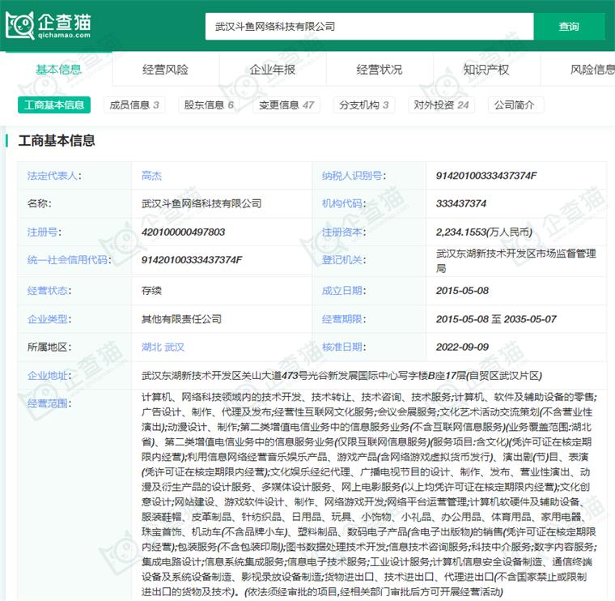This screenshot has width=615, height=601.
Task: Click the 武汉 city link
Action: (x=175, y=347)
